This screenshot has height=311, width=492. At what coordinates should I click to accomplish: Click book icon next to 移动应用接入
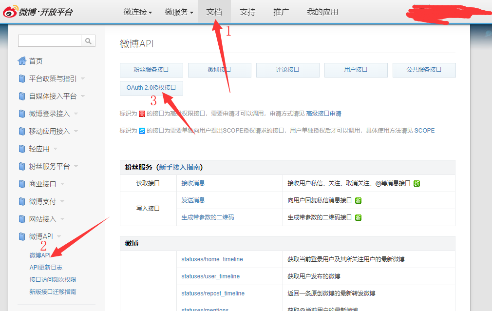(21, 131)
